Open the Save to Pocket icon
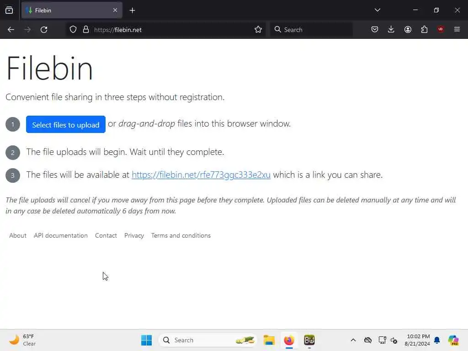Image resolution: width=468 pixels, height=351 pixels. (375, 30)
